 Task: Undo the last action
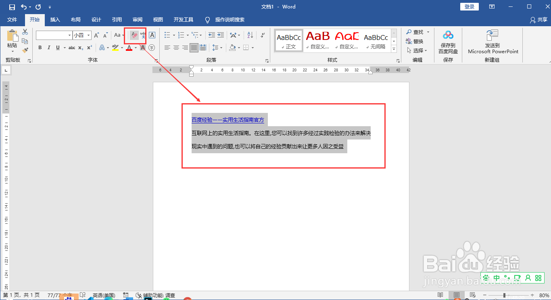tap(24, 7)
